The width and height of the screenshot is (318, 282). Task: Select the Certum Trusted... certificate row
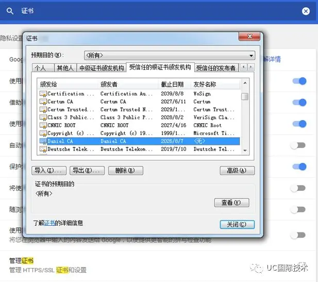coord(139,110)
